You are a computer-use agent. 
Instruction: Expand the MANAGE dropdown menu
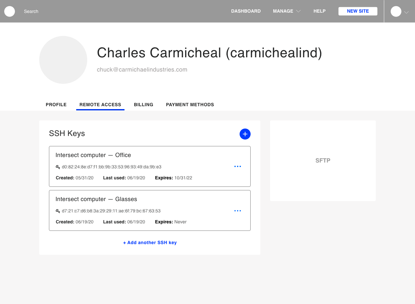(287, 11)
